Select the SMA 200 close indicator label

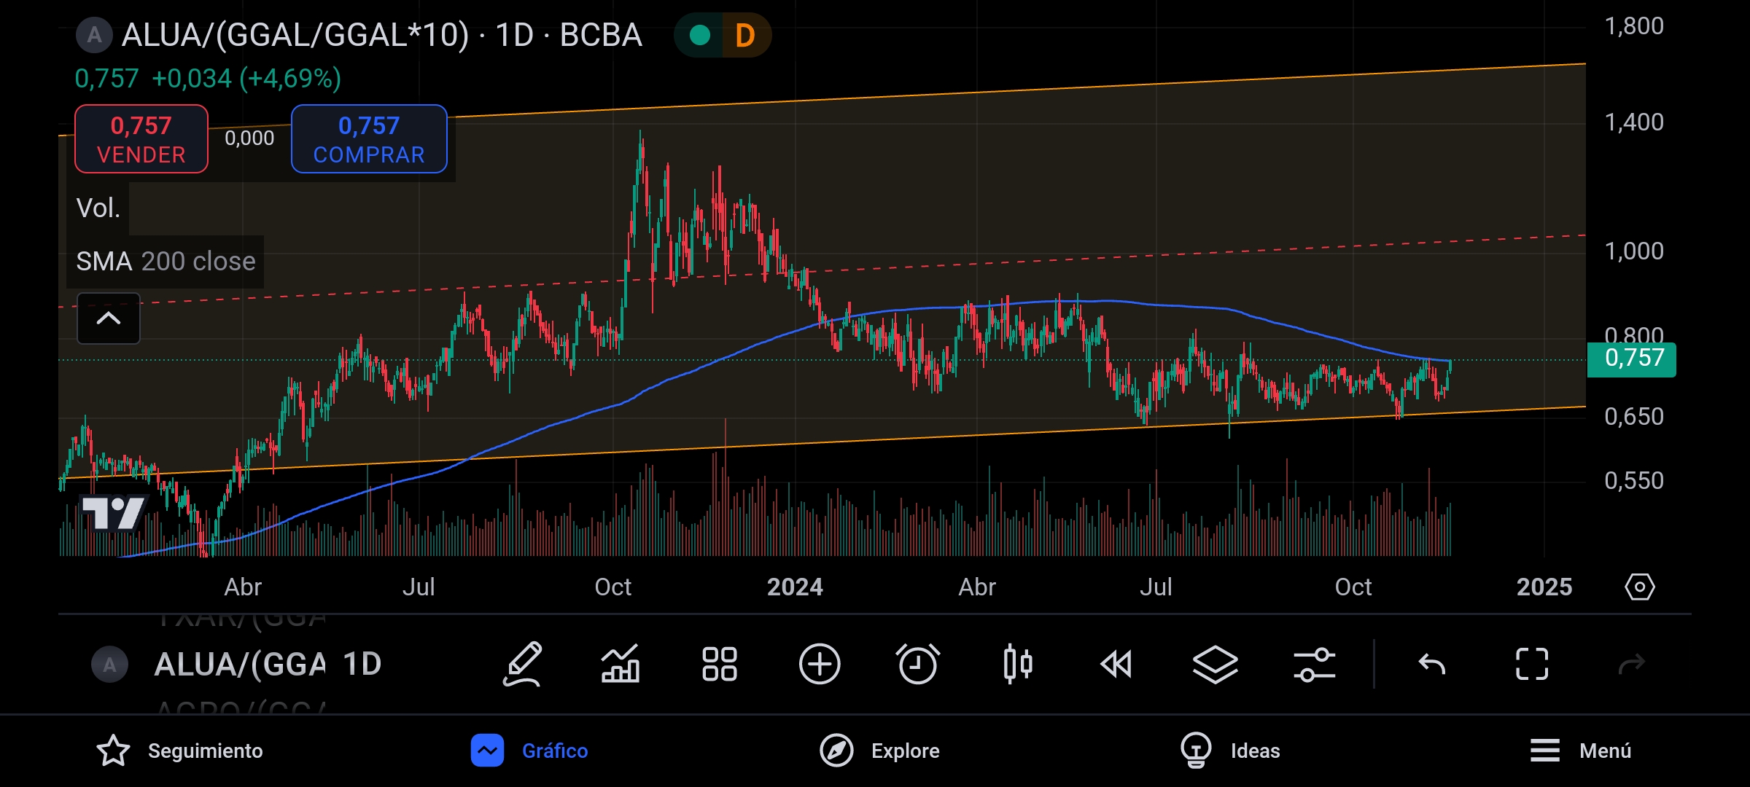[166, 262]
